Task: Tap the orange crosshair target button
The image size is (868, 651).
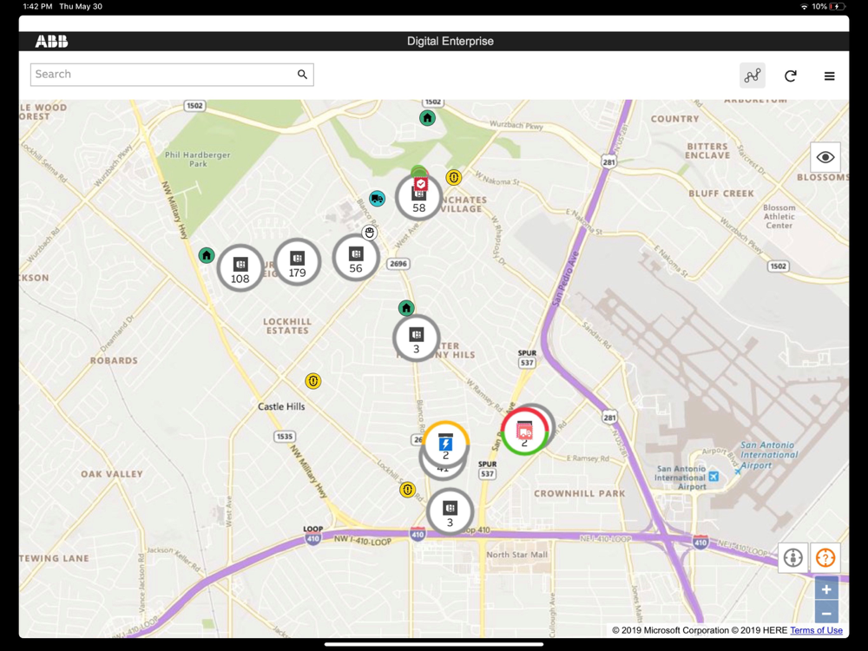Action: [x=825, y=557]
